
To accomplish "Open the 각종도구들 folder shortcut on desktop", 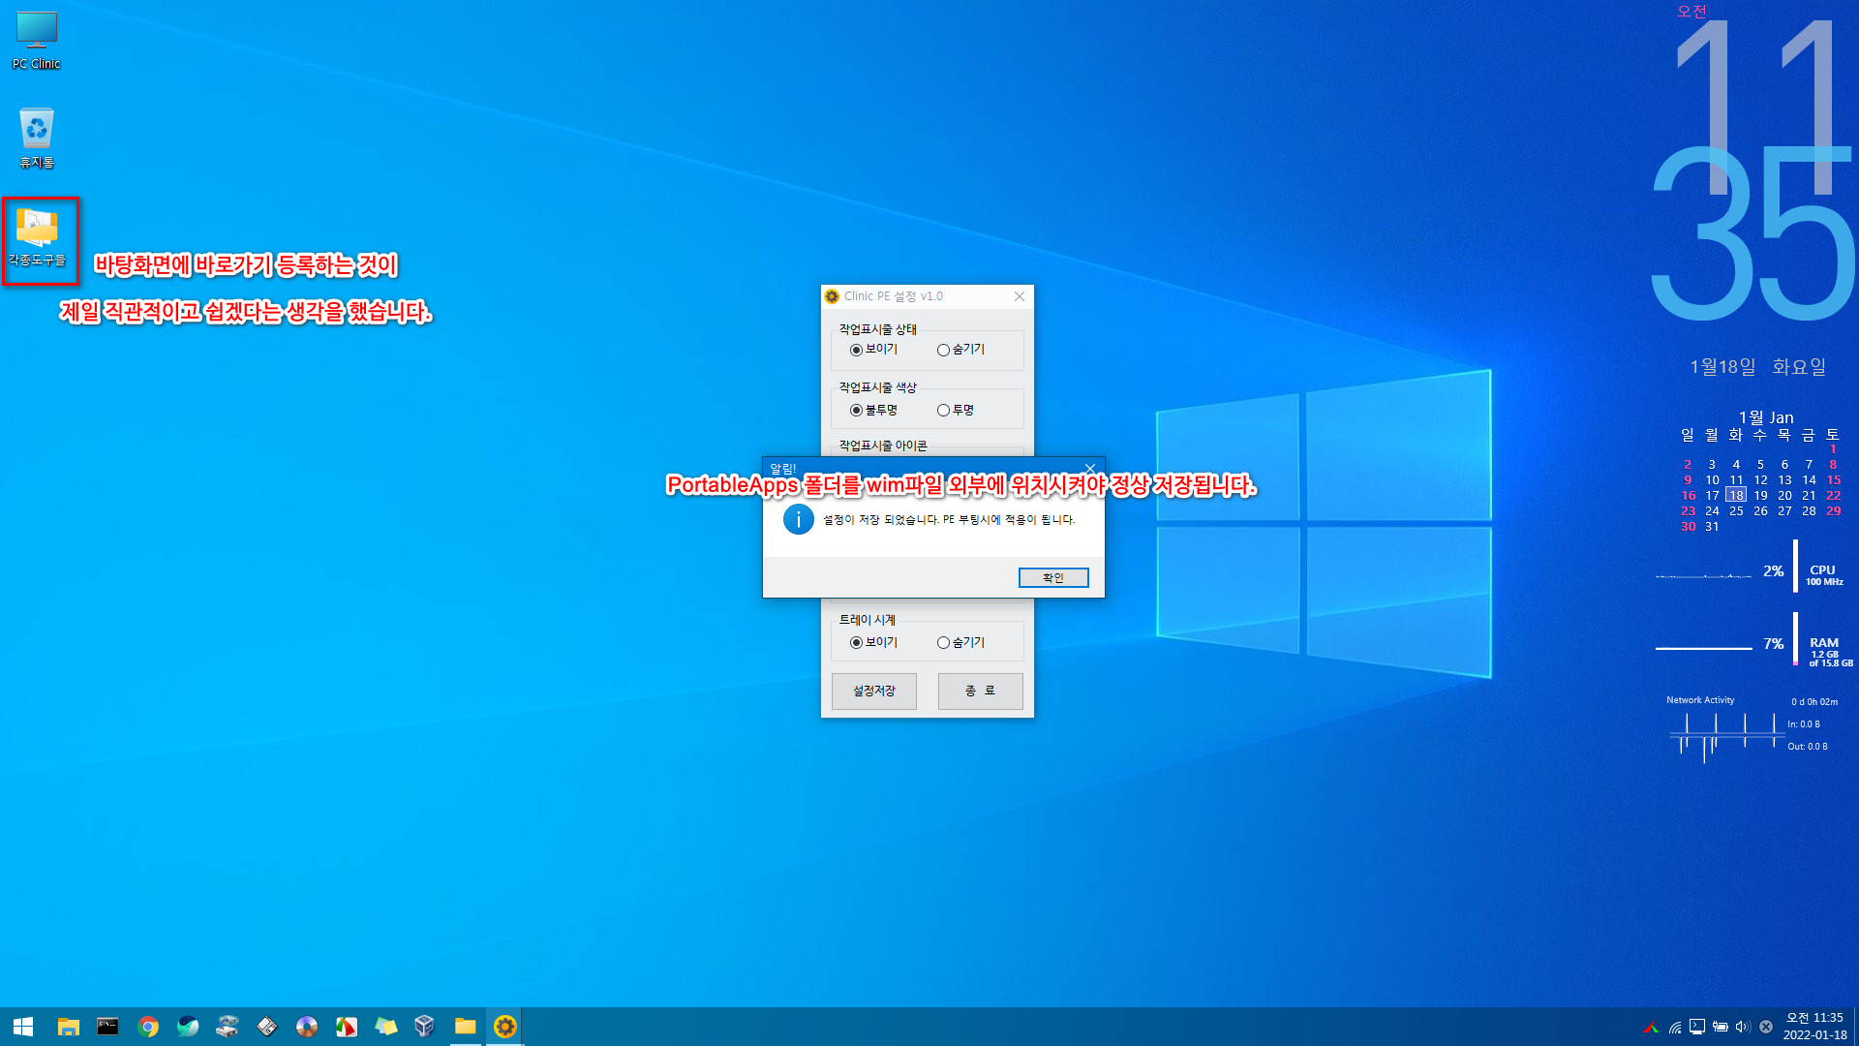I will pyautogui.click(x=37, y=238).
